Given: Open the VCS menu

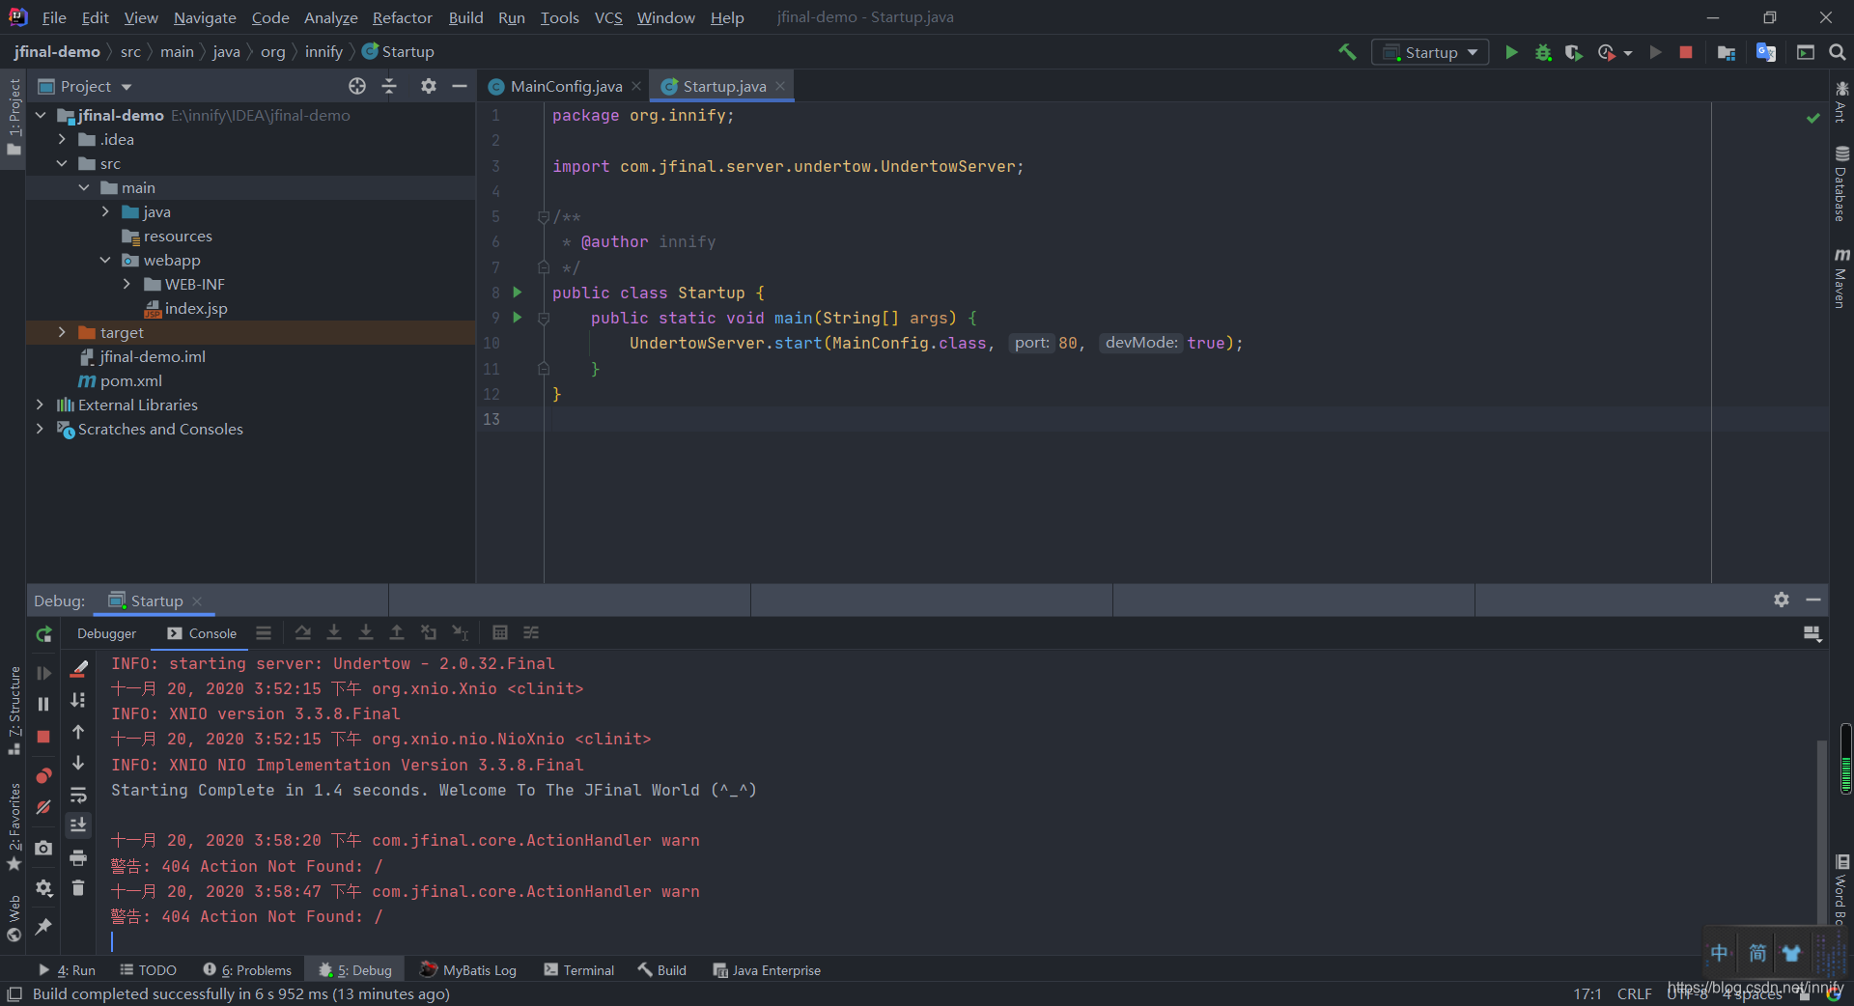Looking at the screenshot, I should (608, 17).
